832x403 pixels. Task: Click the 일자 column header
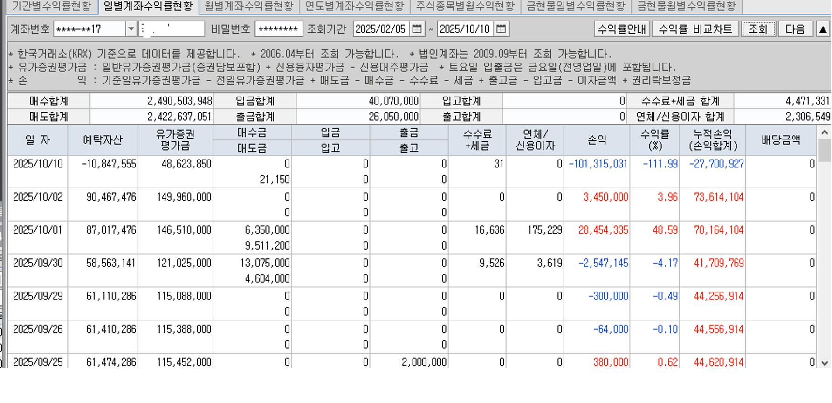(x=38, y=140)
